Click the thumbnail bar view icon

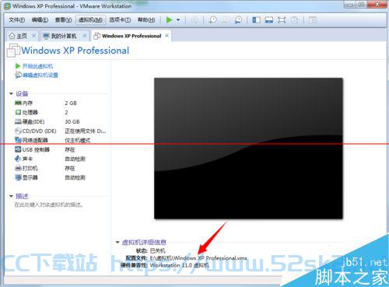coord(269,20)
